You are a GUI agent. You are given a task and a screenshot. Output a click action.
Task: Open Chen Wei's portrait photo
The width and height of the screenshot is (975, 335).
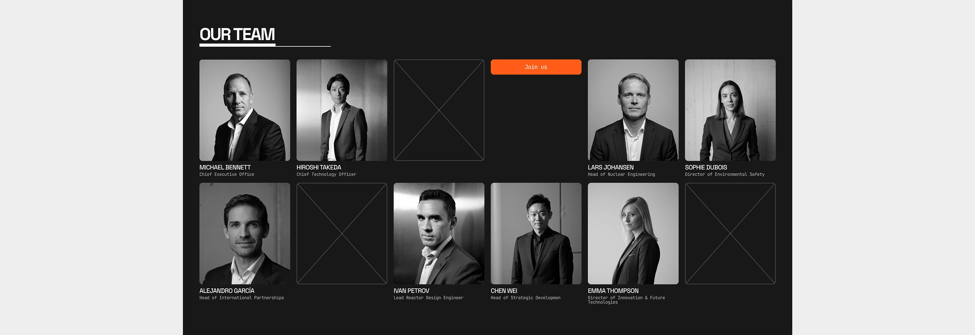pos(536,234)
